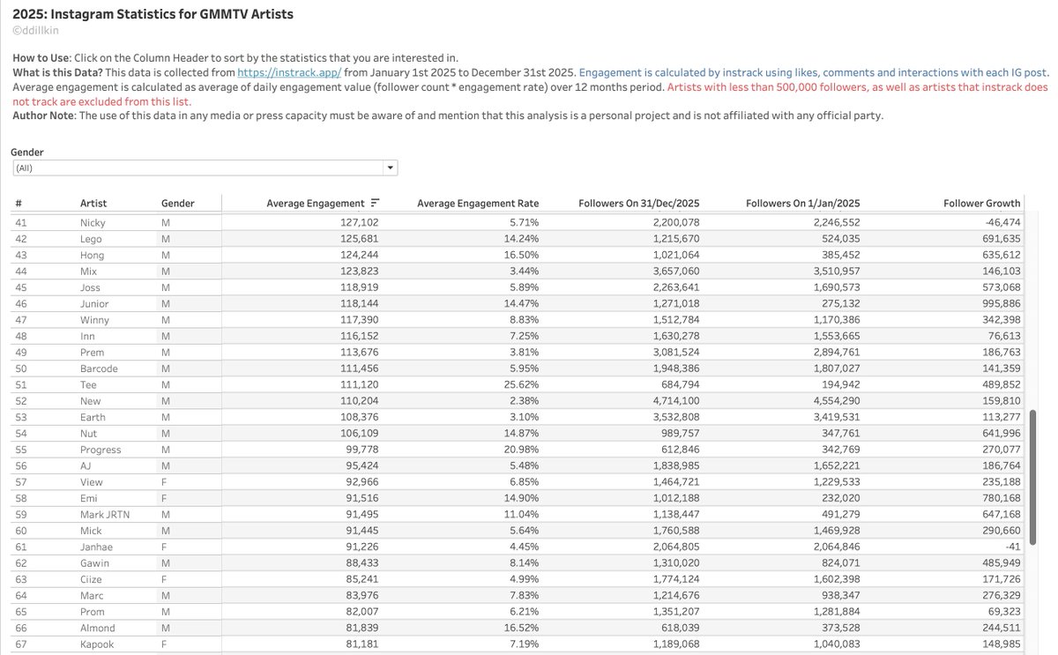The width and height of the screenshot is (1058, 655).
Task: Click Nicky's average engagement 127,102
Action: 361,223
